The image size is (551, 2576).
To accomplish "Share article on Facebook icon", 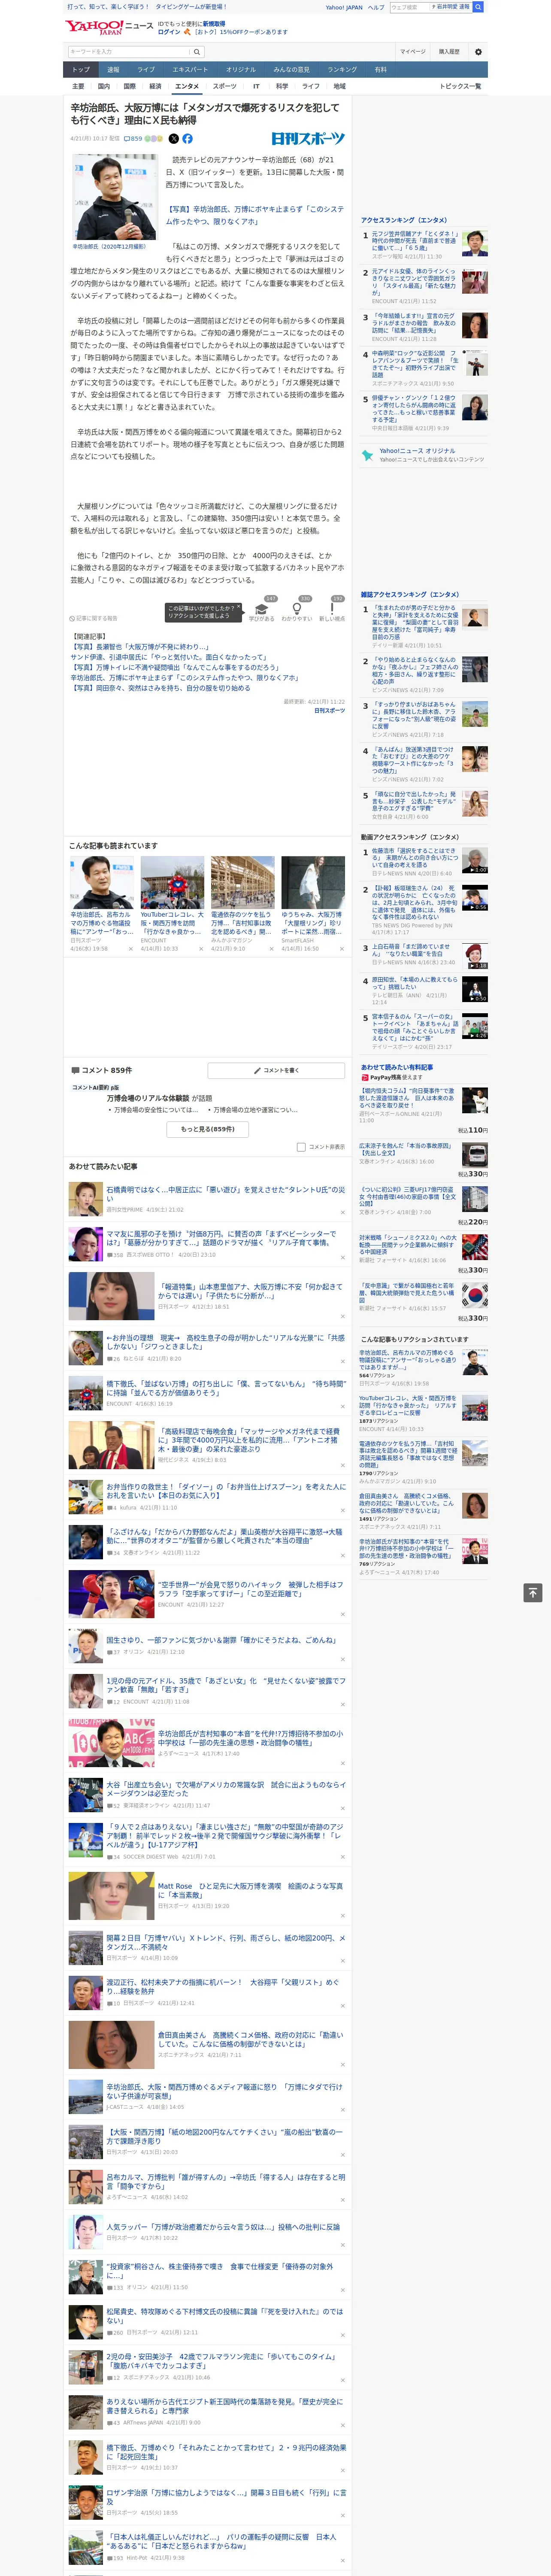I will [x=187, y=139].
